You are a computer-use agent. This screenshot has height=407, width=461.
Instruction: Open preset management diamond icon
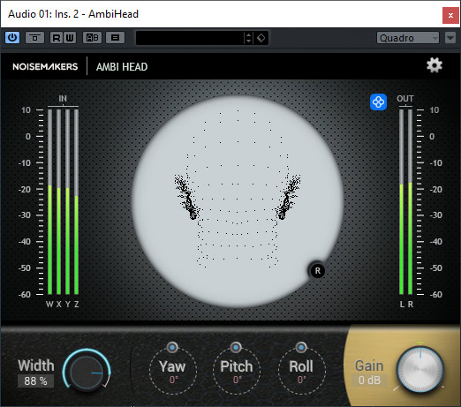261,38
